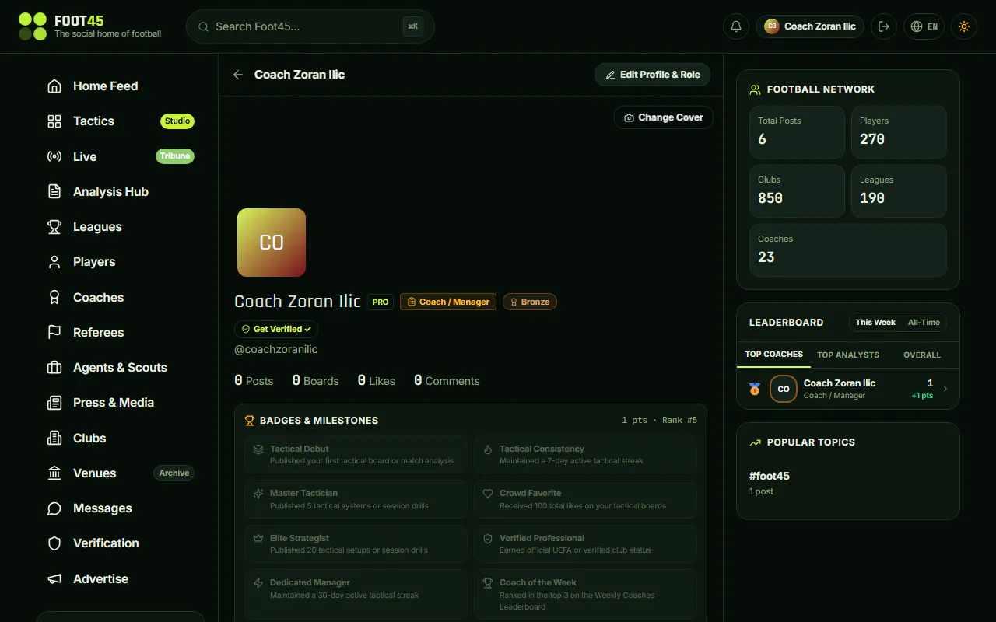Click the Coach of the Week milestone

[x=585, y=594]
